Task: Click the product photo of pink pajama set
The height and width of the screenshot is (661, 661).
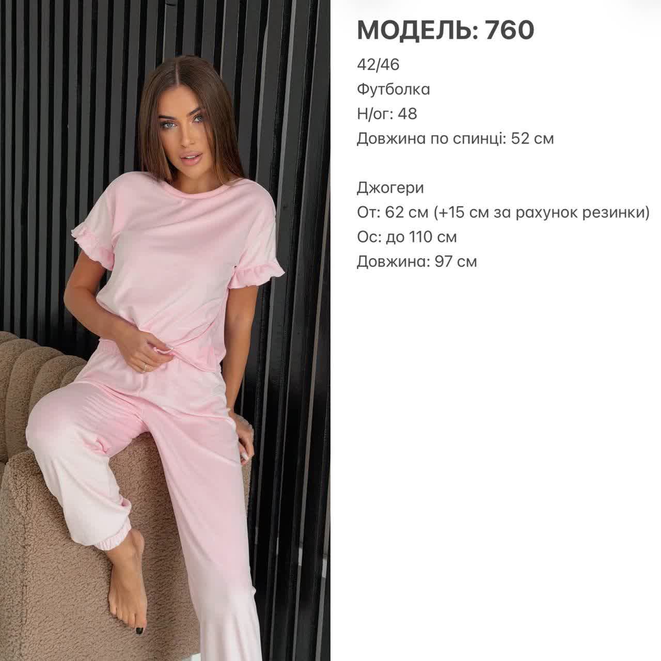Action: [165, 330]
